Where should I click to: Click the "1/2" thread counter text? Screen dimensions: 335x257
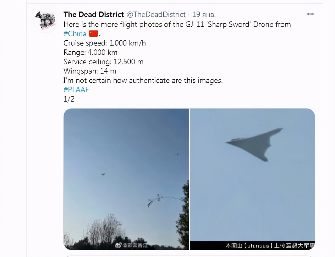pyautogui.click(x=69, y=99)
